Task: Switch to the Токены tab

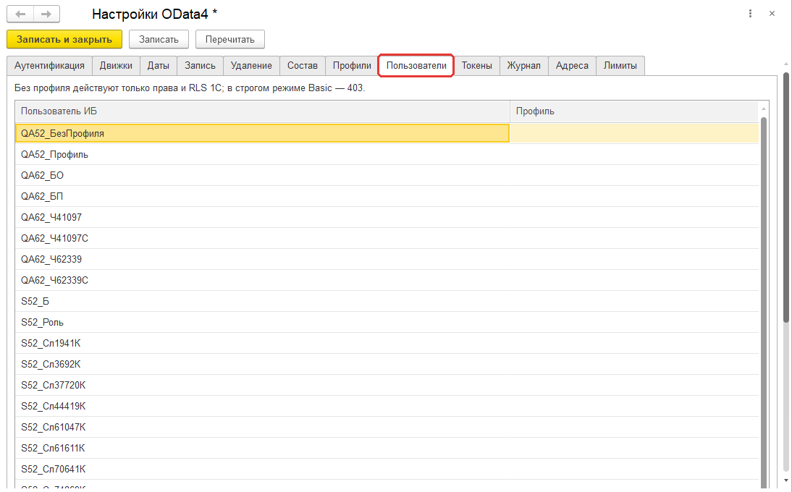Action: click(x=476, y=66)
